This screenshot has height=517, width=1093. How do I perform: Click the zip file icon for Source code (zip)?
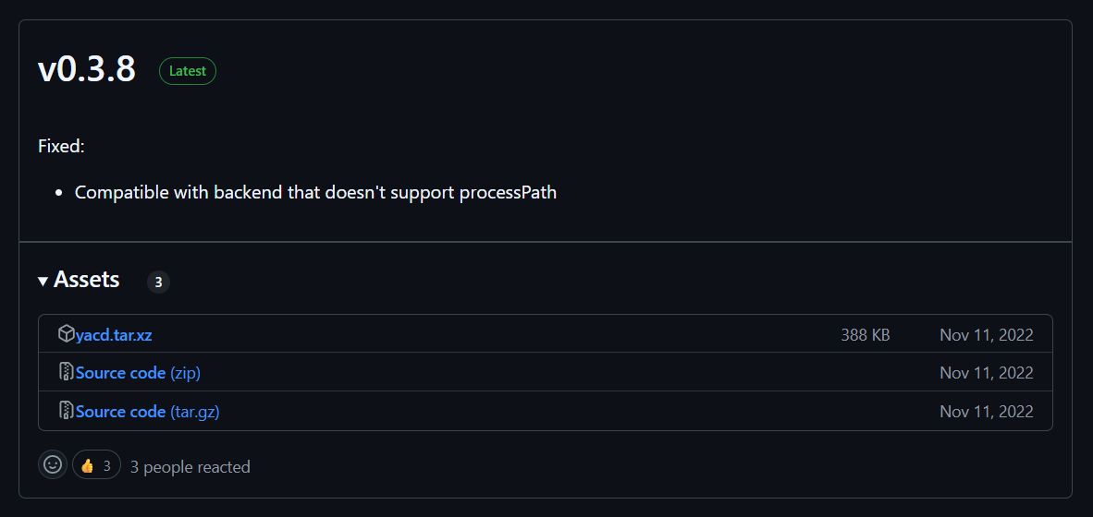pos(66,373)
